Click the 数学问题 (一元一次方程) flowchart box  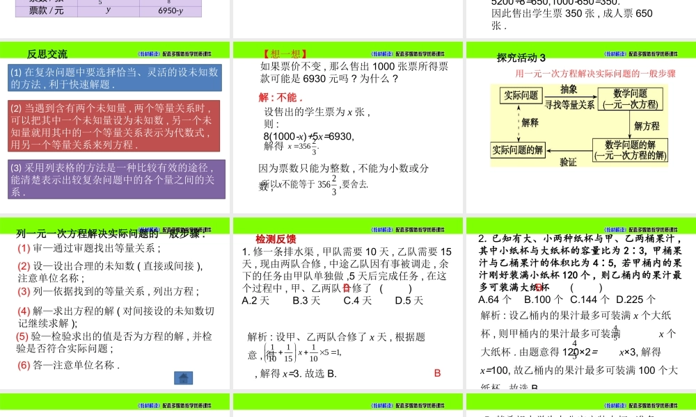pyautogui.click(x=630, y=98)
